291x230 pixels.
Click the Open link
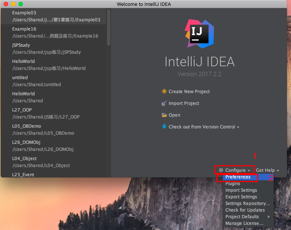(x=174, y=115)
